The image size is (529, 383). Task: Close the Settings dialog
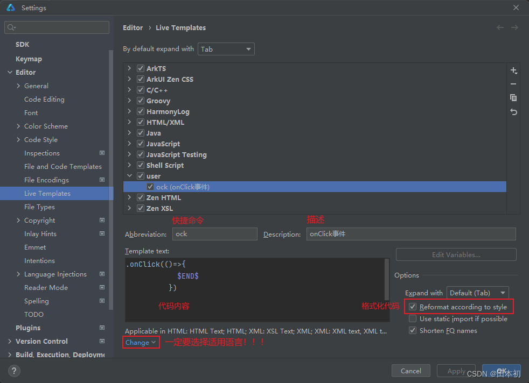coord(516,8)
